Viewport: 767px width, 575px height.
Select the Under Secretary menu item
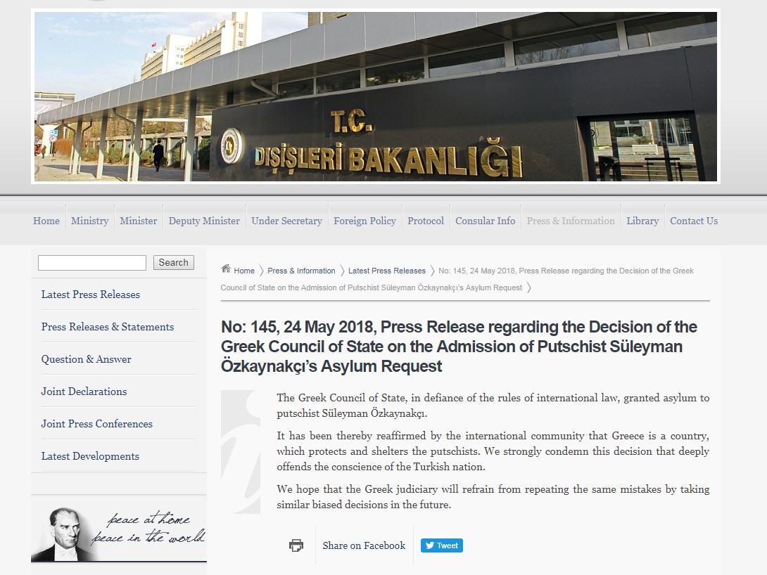[x=286, y=221]
